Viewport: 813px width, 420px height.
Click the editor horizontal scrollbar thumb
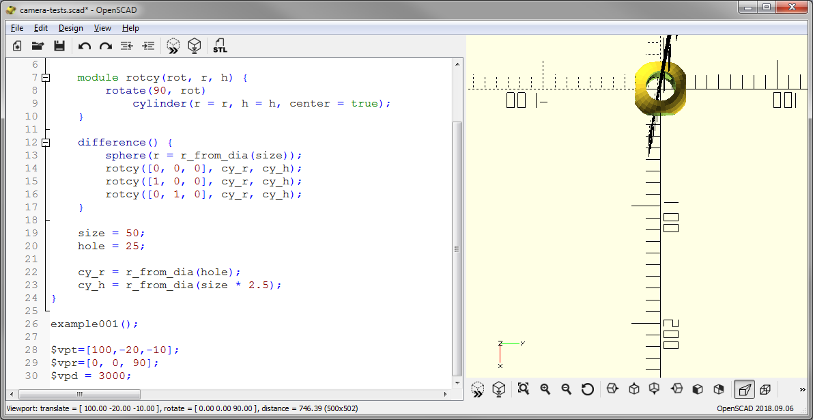click(x=79, y=394)
